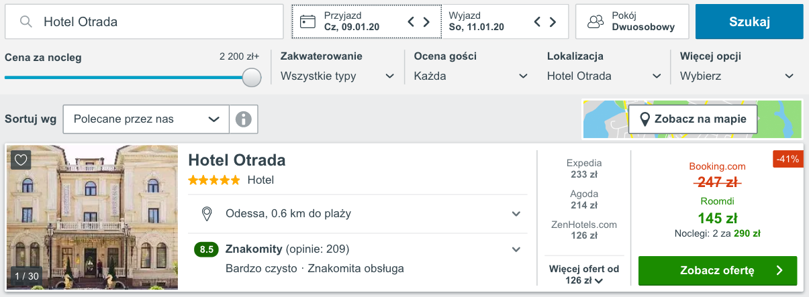The image size is (809, 297).
Task: Open the Lokalizacja dropdown
Action: pyautogui.click(x=604, y=76)
